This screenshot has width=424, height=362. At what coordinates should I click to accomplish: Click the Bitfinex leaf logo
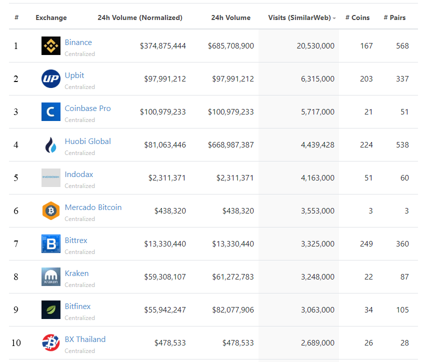pos(50,310)
